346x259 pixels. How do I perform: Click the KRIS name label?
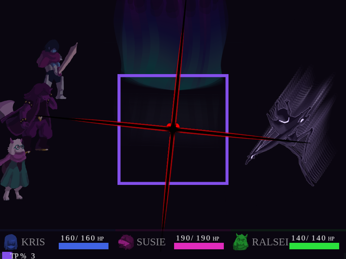pyautogui.click(x=33, y=242)
